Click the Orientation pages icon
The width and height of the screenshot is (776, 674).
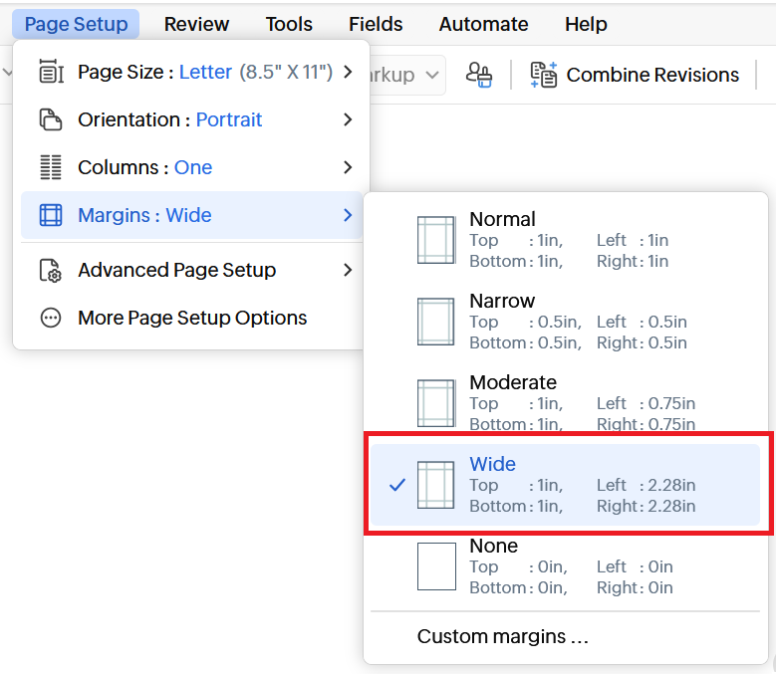(50, 119)
